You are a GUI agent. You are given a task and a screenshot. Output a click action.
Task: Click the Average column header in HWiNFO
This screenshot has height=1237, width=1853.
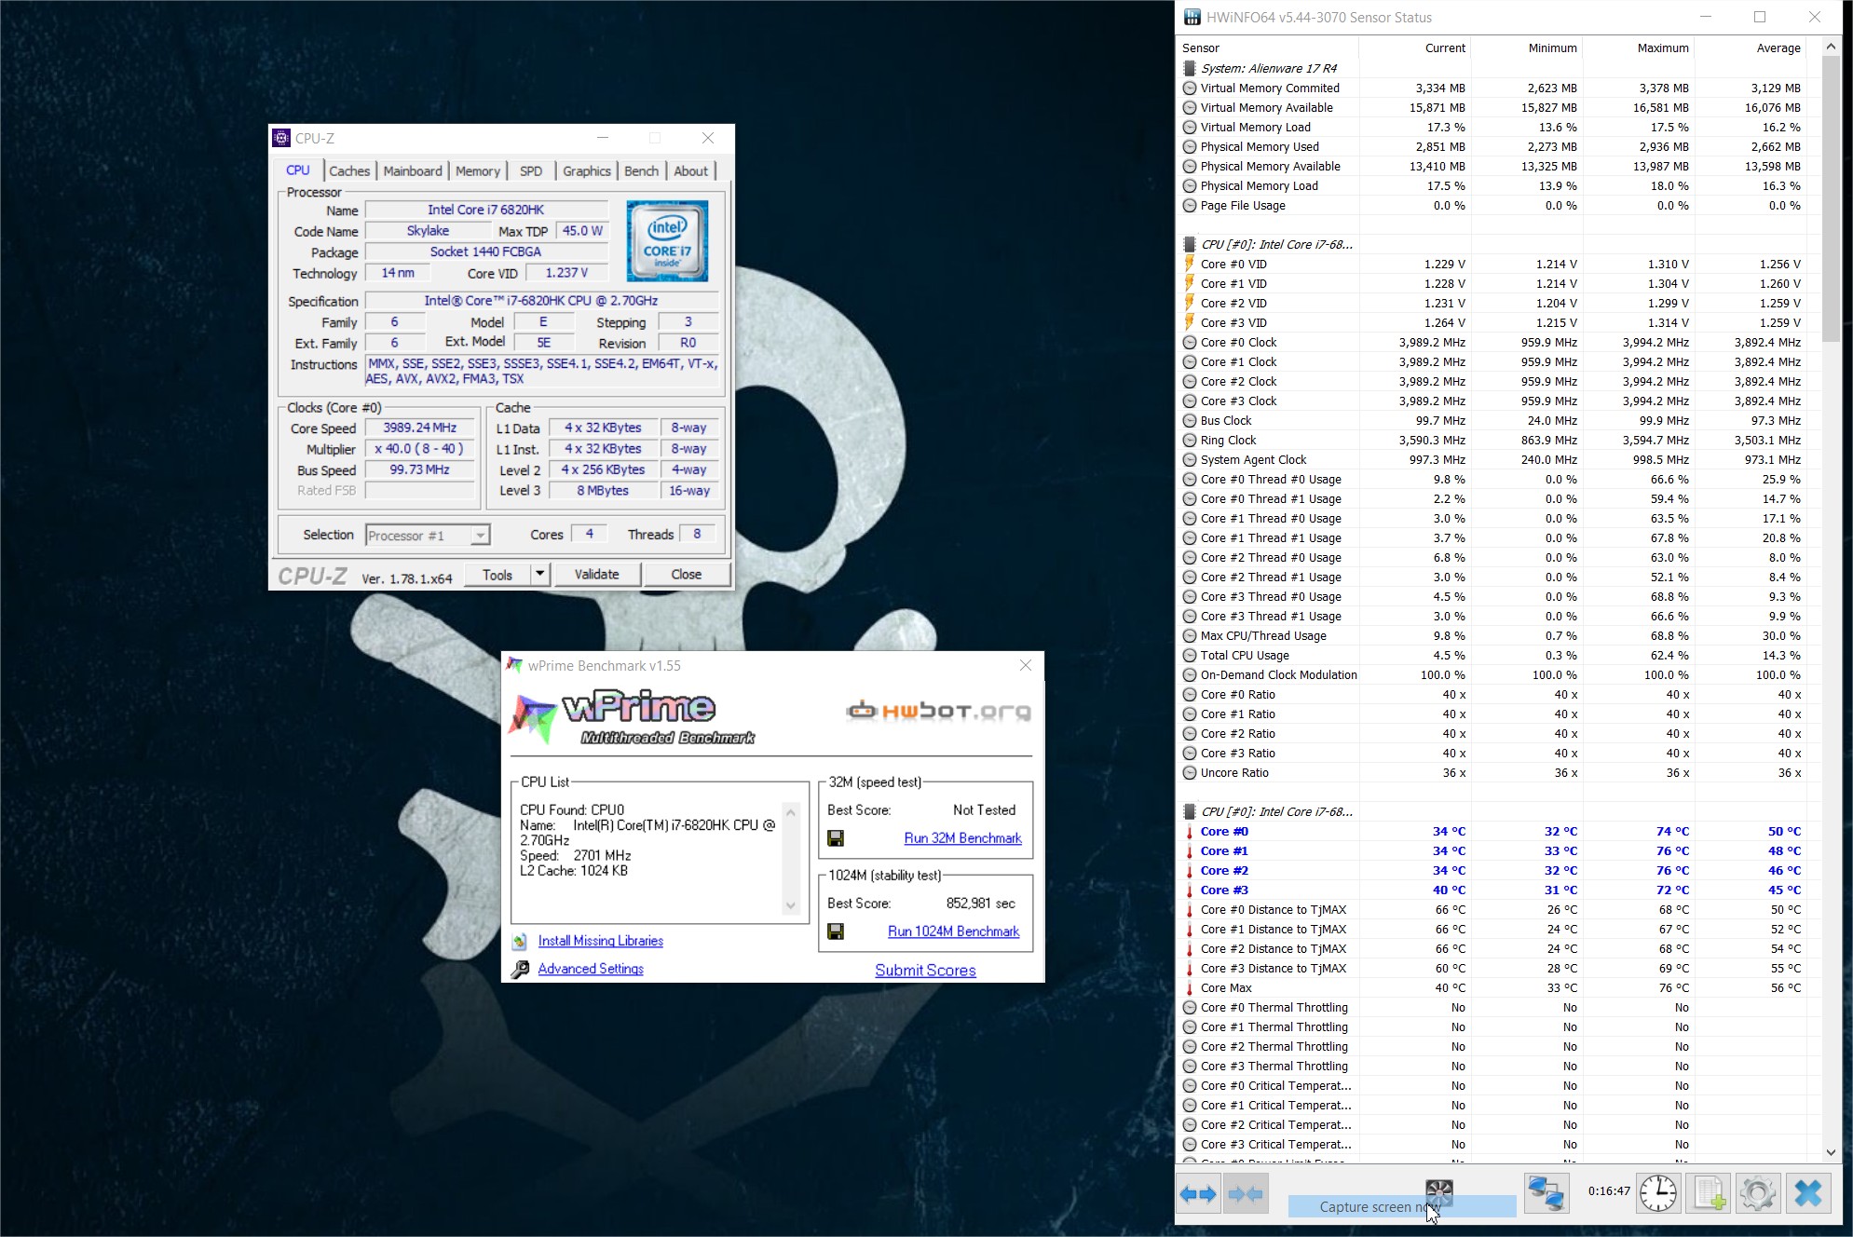pos(1750,48)
